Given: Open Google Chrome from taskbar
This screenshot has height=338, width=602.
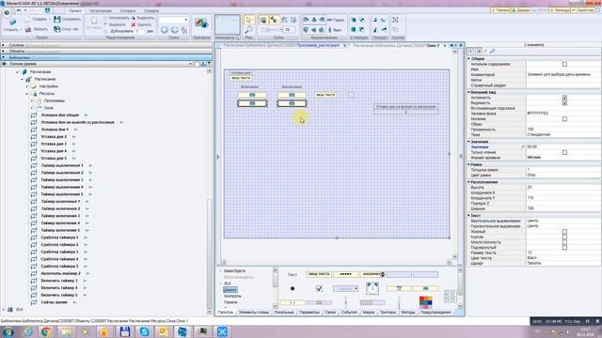Looking at the screenshot, I should 46,331.
